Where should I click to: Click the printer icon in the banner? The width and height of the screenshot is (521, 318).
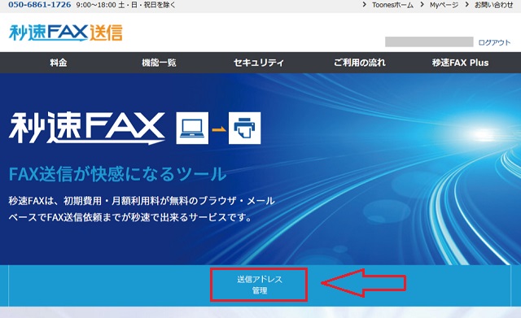pos(244,129)
